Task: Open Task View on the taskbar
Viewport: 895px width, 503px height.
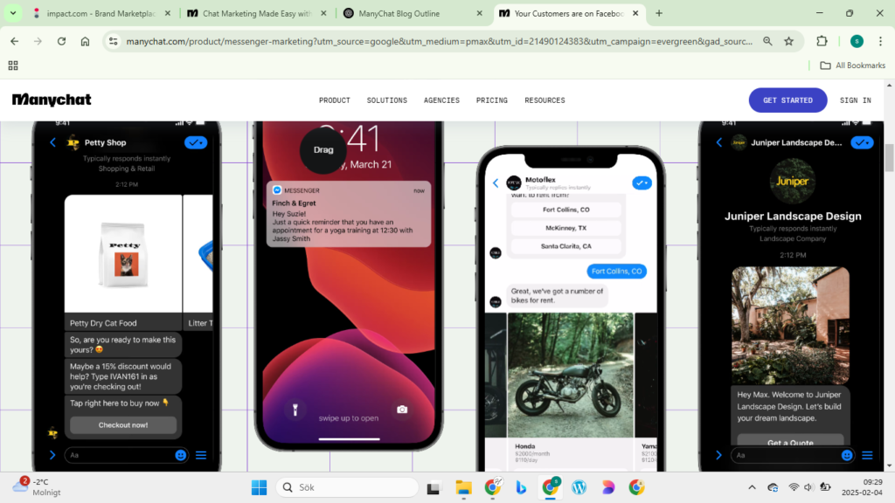Action: coord(434,487)
